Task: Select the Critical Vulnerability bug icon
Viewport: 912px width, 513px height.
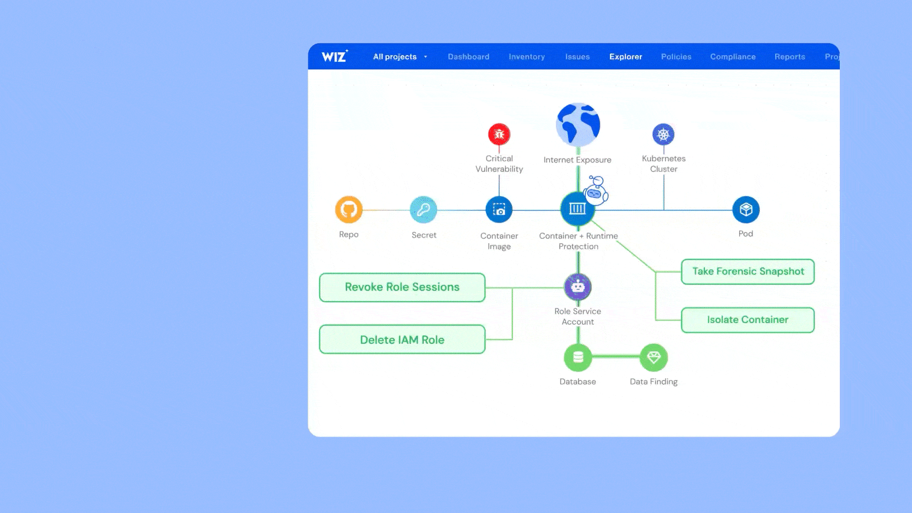Action: (x=499, y=134)
